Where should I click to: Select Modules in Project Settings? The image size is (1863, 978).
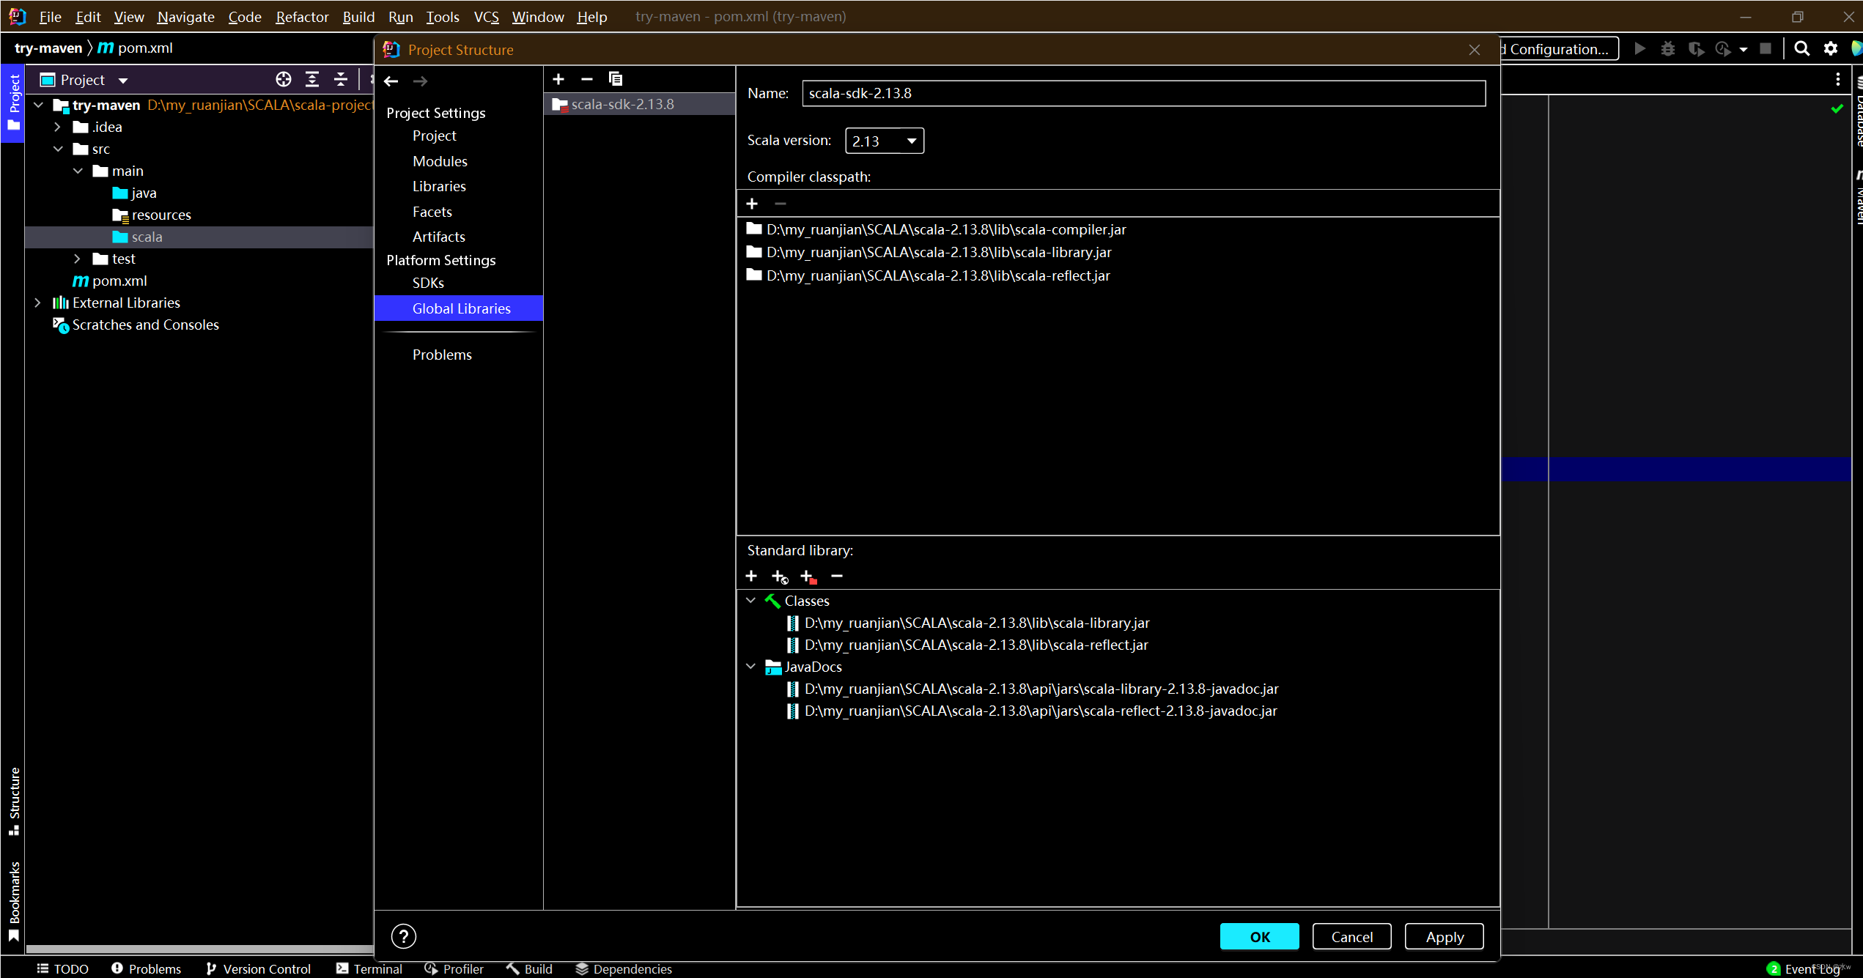[x=440, y=161]
